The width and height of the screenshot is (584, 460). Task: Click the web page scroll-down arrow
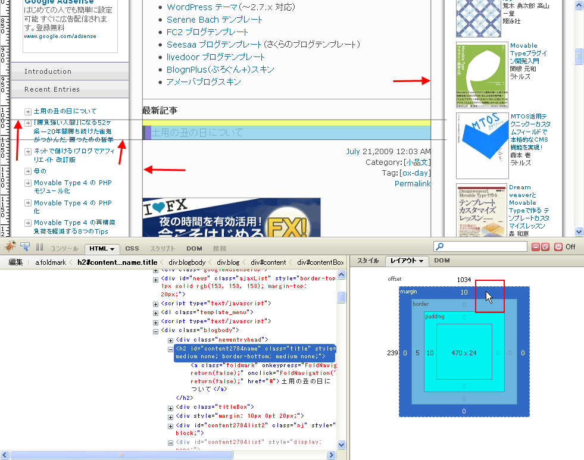pos(579,231)
